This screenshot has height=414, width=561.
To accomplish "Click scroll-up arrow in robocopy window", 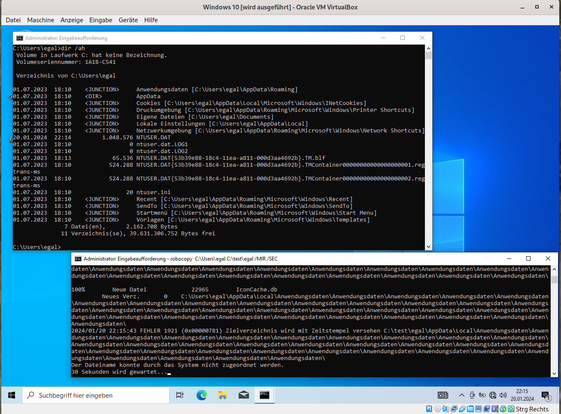I will tap(554, 269).
